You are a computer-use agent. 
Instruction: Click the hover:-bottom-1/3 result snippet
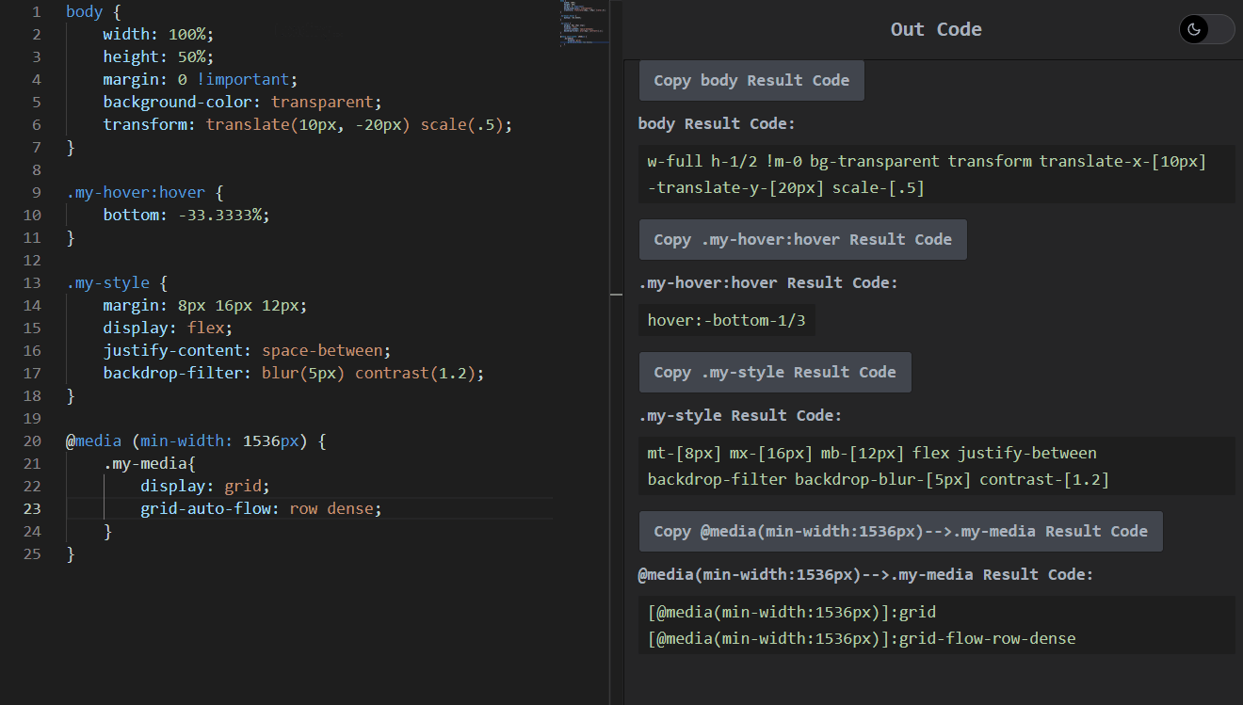(726, 320)
